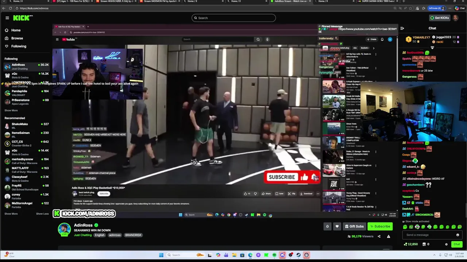This screenshot has height=262, width=467.
Task: Open FrayRS Old School RuneScape channel
Action: click(26, 187)
